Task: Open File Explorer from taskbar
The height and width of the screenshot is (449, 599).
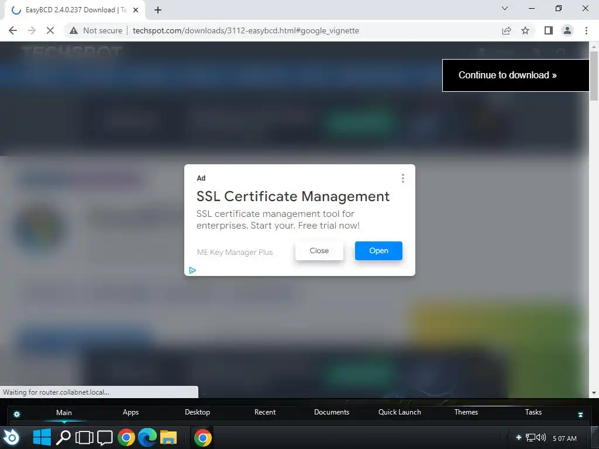Action: pyautogui.click(x=168, y=437)
